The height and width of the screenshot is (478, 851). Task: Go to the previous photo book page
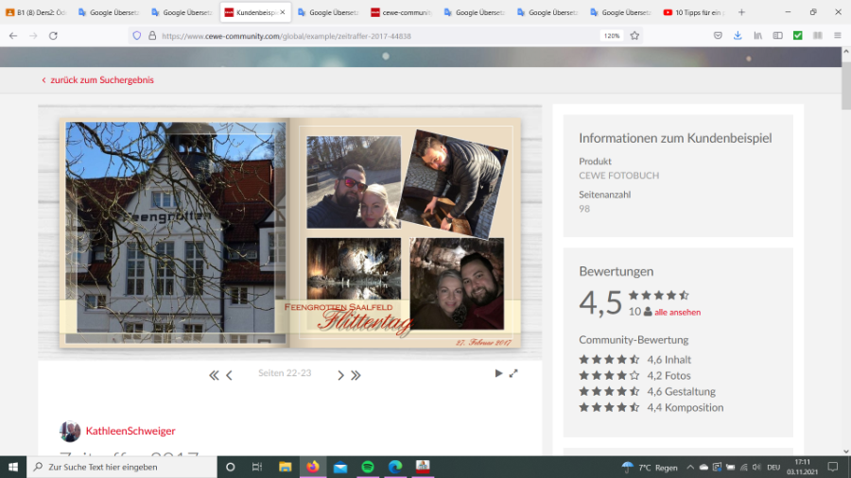click(229, 375)
